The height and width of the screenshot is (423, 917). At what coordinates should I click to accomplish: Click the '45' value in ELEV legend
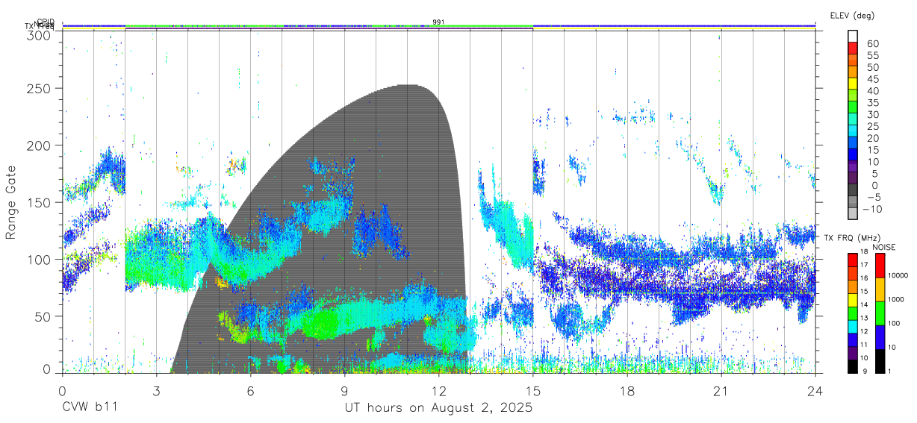point(871,79)
